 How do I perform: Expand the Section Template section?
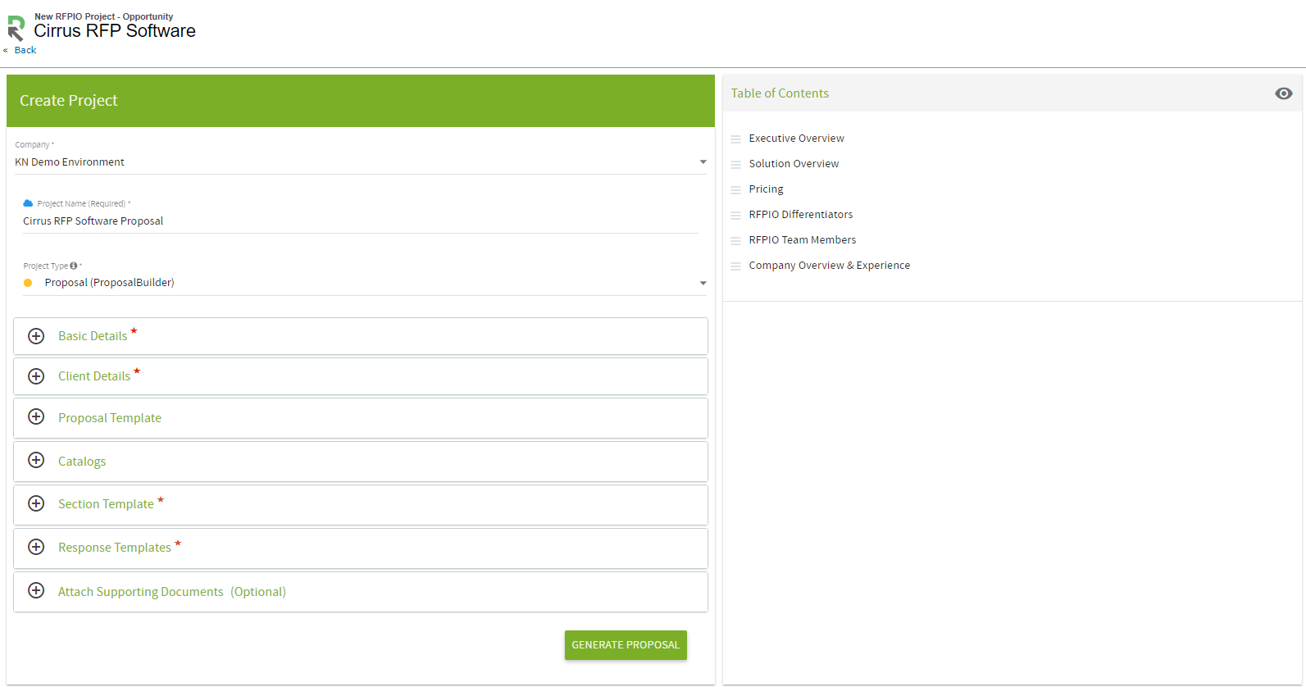tap(361, 505)
